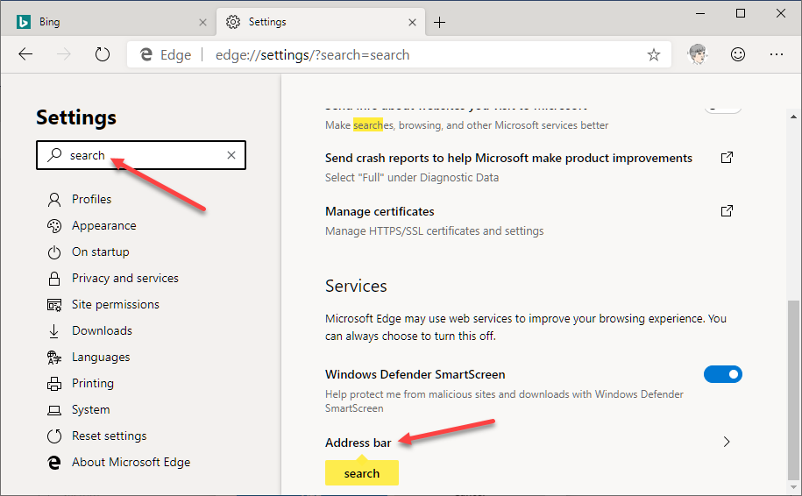Click into the search settings field
The height and width of the screenshot is (496, 802).
[x=141, y=155]
